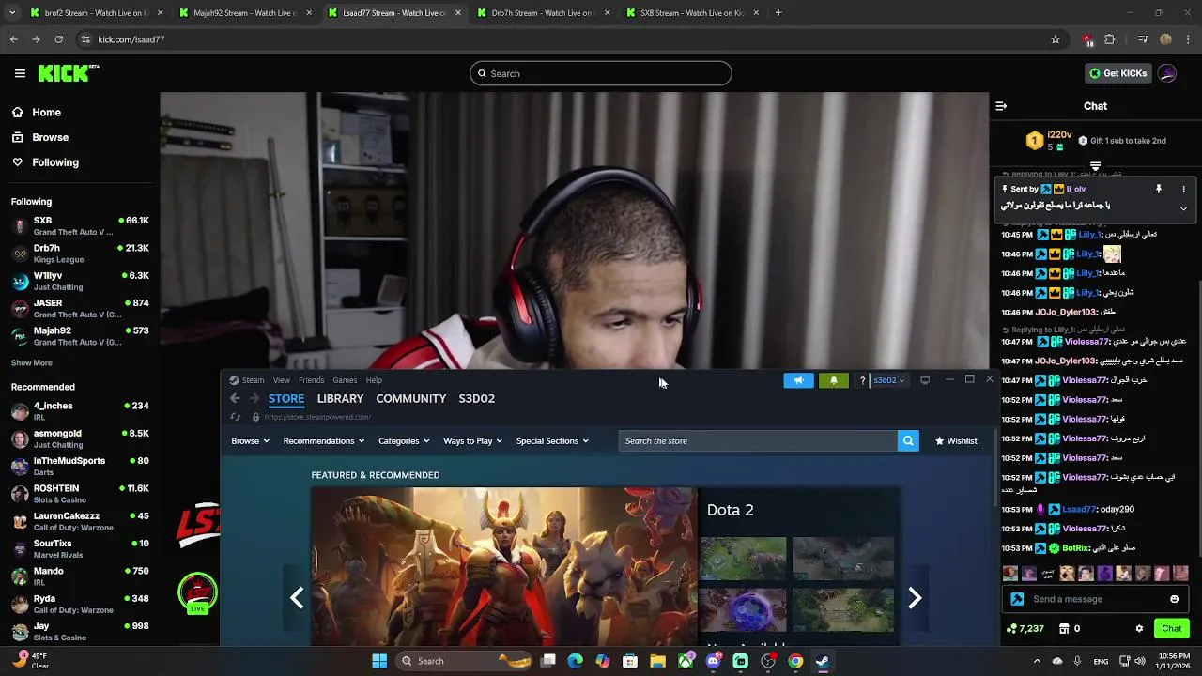Click the Steam store search magnifier button
The height and width of the screenshot is (676, 1202).
click(908, 440)
